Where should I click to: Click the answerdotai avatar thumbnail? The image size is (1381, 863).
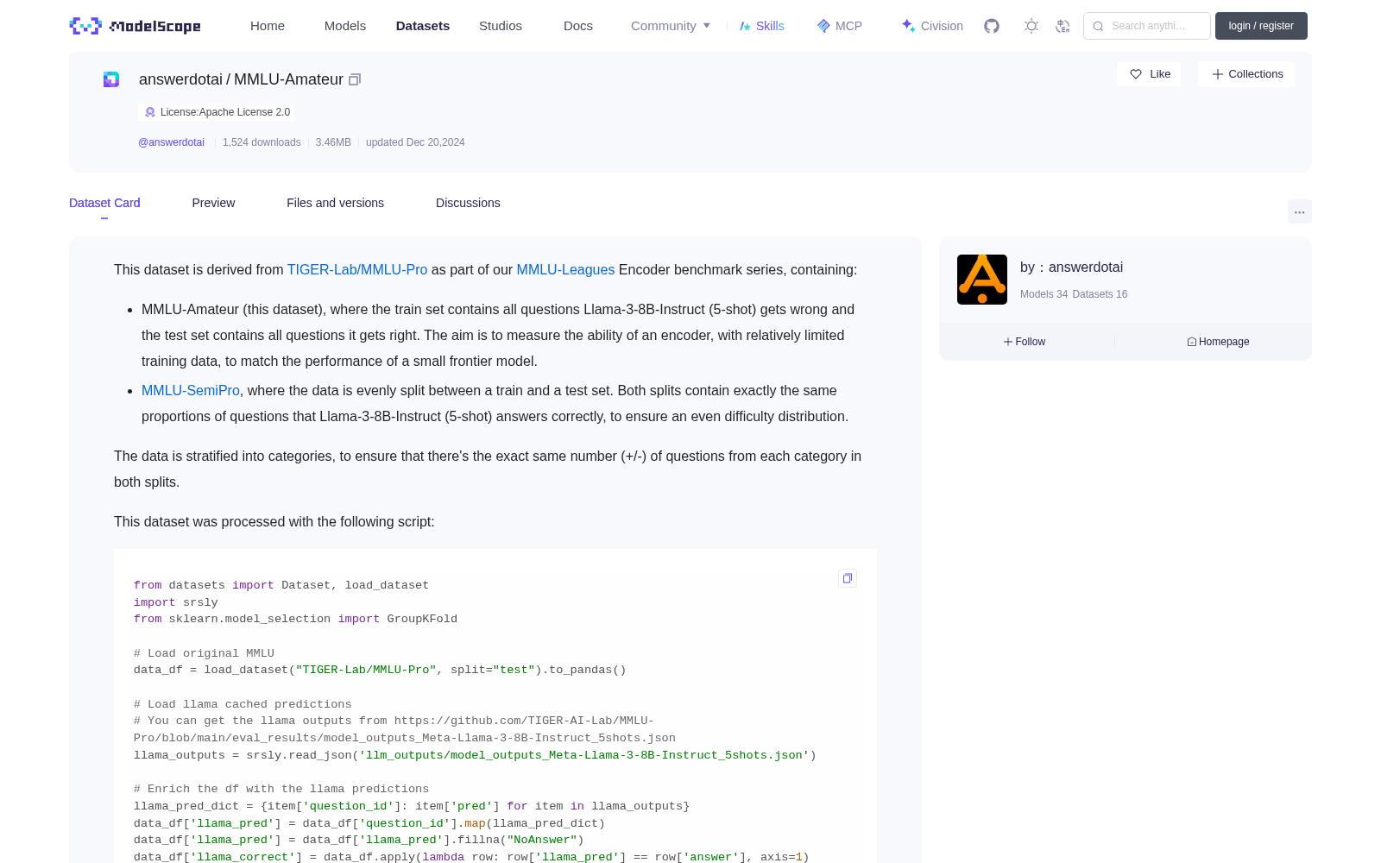[982, 280]
